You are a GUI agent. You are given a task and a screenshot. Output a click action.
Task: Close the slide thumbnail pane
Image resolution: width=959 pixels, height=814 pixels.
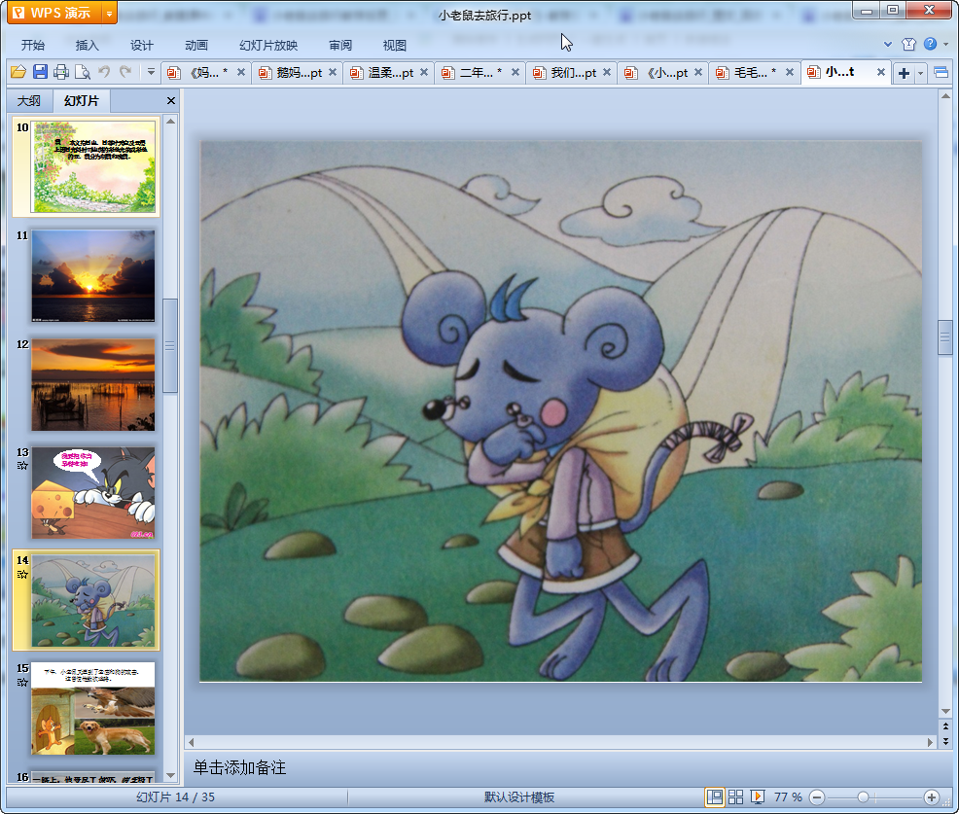(x=171, y=101)
